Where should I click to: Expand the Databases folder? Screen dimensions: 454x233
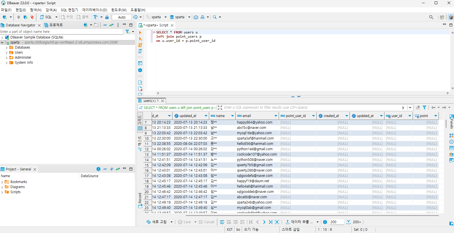coord(7,48)
